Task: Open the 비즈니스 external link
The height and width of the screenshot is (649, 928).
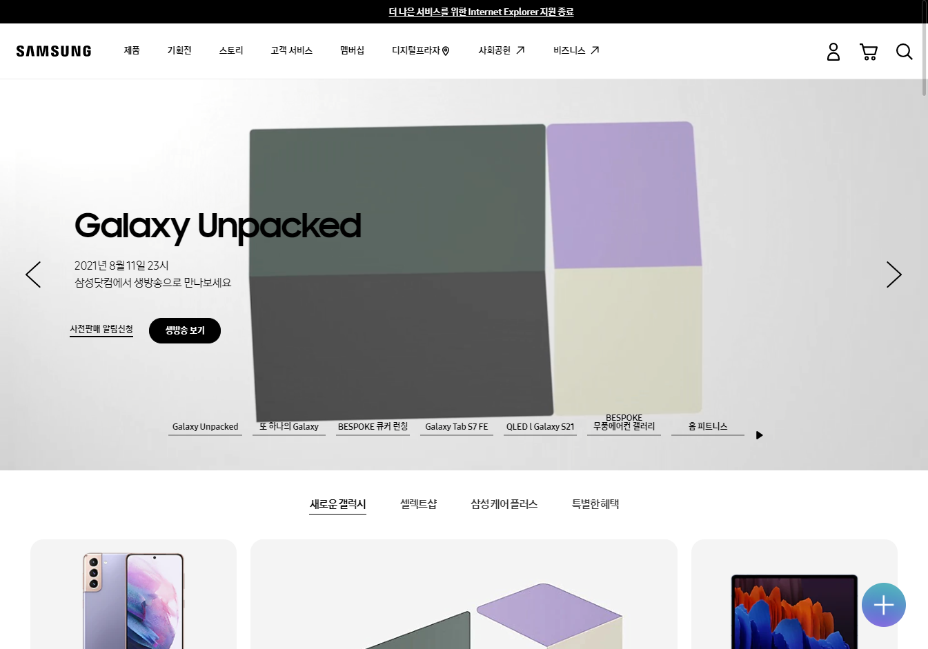Action: pyautogui.click(x=576, y=50)
